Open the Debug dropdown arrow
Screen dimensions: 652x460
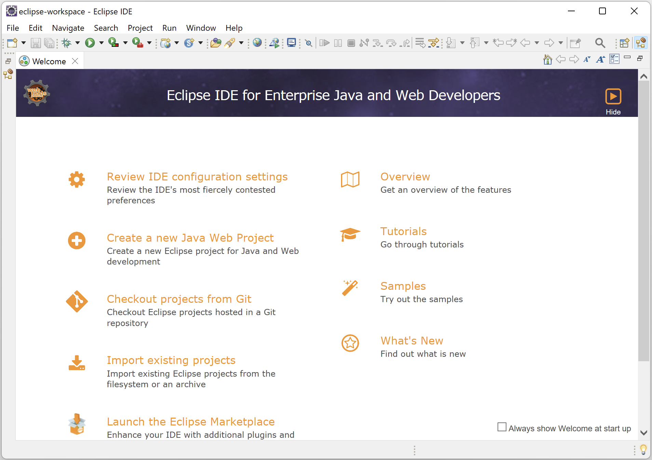(x=78, y=43)
